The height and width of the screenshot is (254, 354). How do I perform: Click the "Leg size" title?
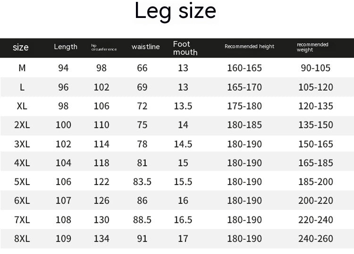coord(175,11)
